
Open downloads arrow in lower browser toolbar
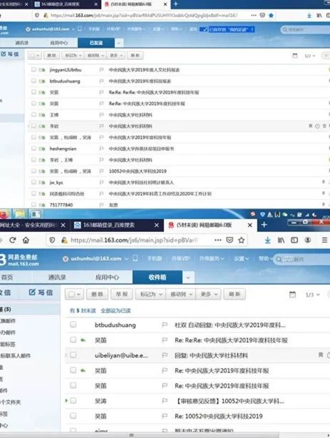point(268,240)
